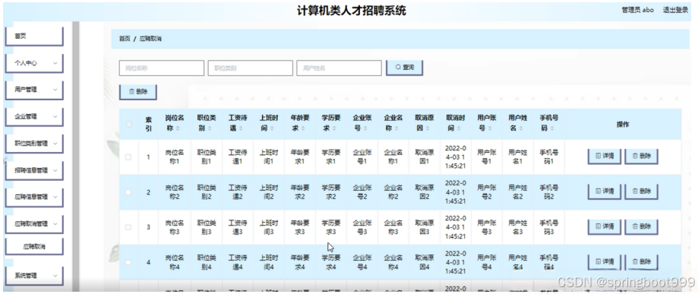
Task: Sort by 职位类别 column sort icon
Action: (x=209, y=128)
